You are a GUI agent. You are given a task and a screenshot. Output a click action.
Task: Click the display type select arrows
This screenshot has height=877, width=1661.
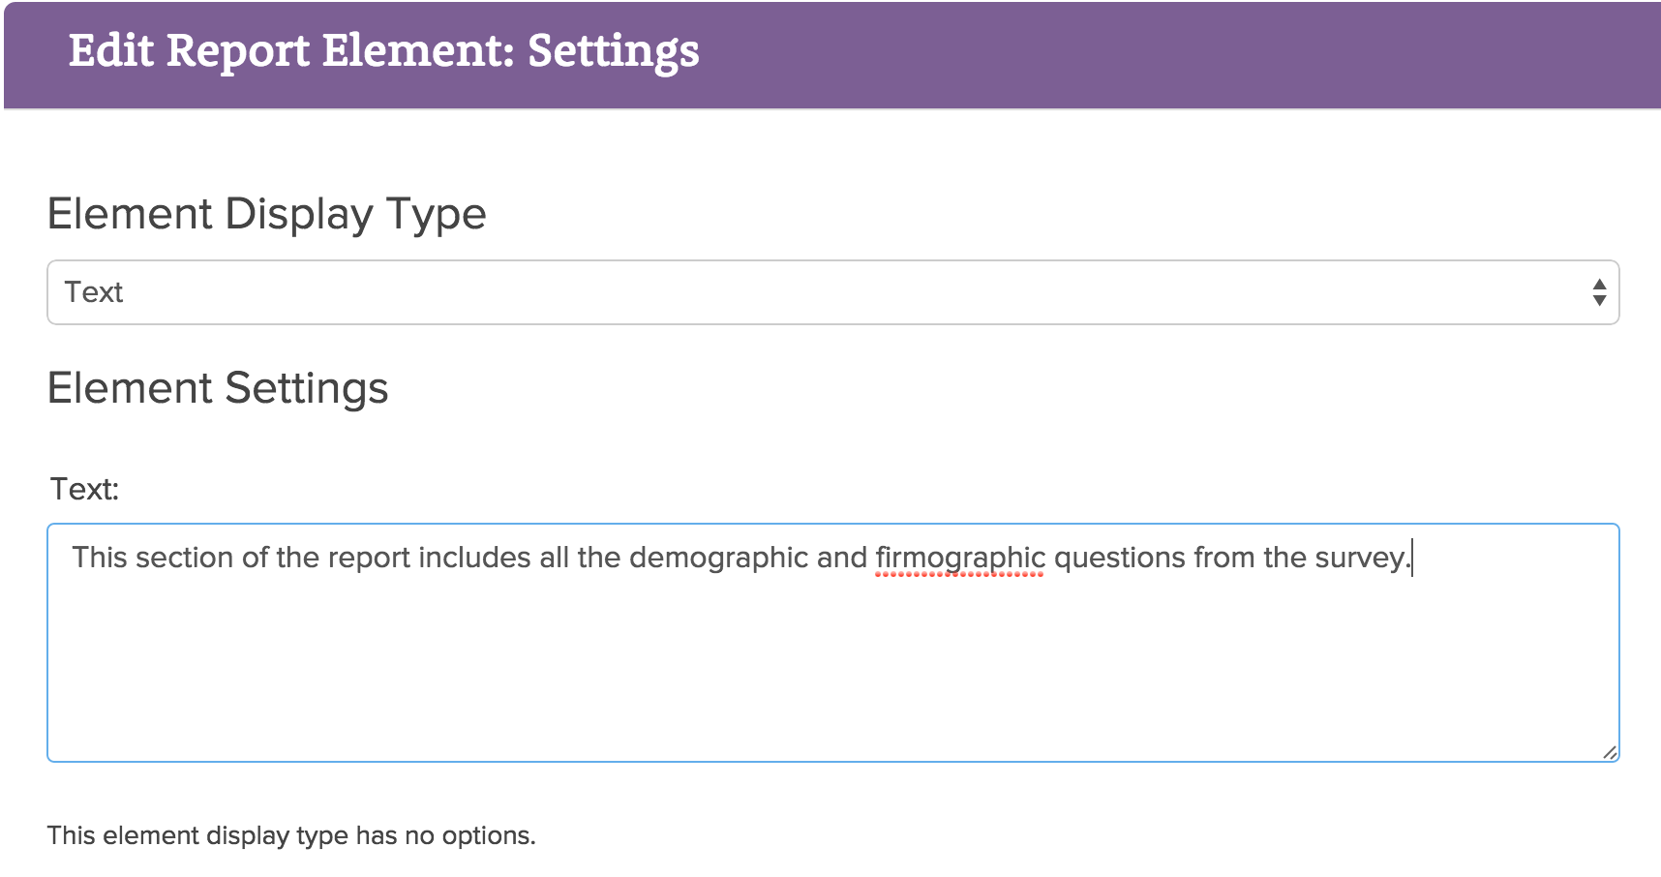[x=1599, y=292]
